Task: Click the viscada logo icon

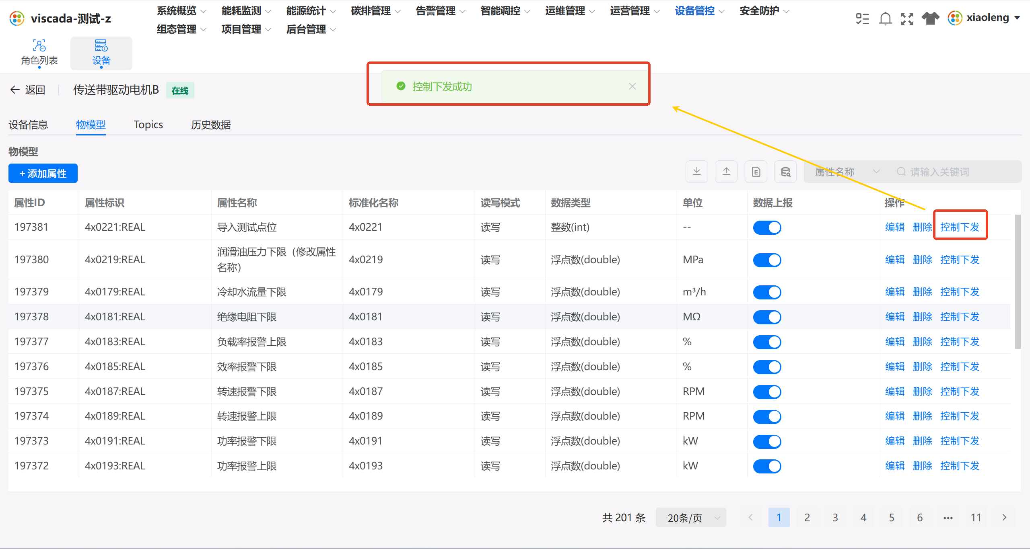Action: 17,18
